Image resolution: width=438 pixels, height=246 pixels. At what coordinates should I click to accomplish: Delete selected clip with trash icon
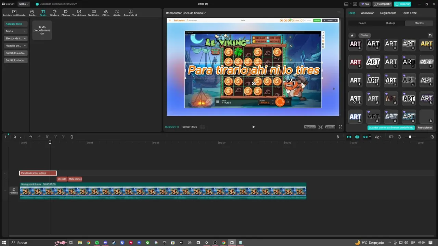point(72,137)
